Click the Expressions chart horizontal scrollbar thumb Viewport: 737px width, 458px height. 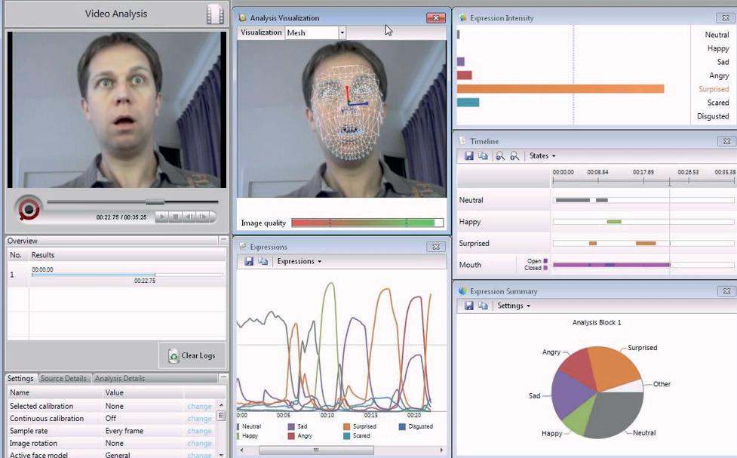[316, 450]
